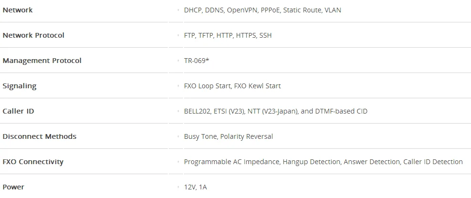Select the Disconnect Methods label
The width and height of the screenshot is (471, 198).
[40, 136]
